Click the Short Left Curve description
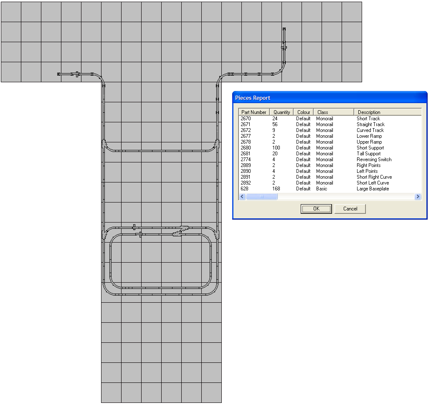This screenshot has width=431, height=405. click(373, 183)
